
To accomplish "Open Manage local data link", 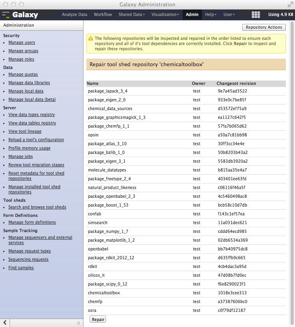I will (x=26, y=91).
